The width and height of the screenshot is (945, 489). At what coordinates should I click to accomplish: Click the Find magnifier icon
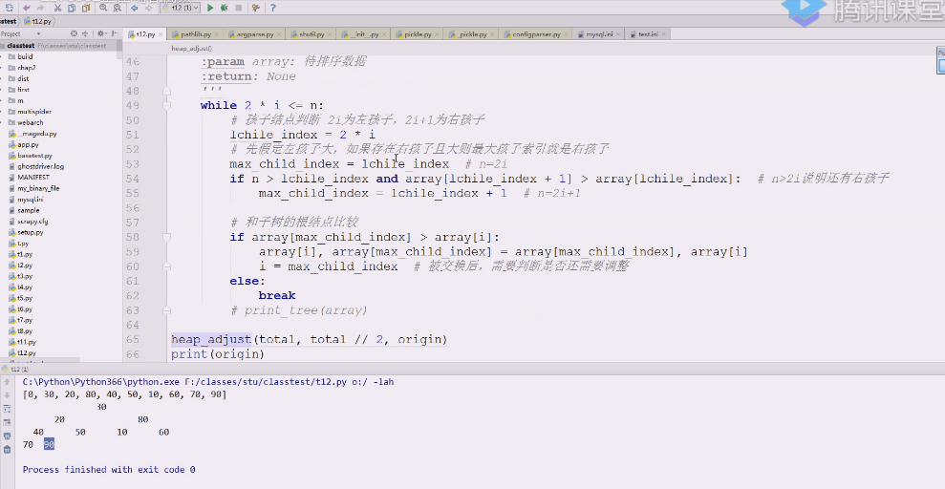click(x=103, y=8)
